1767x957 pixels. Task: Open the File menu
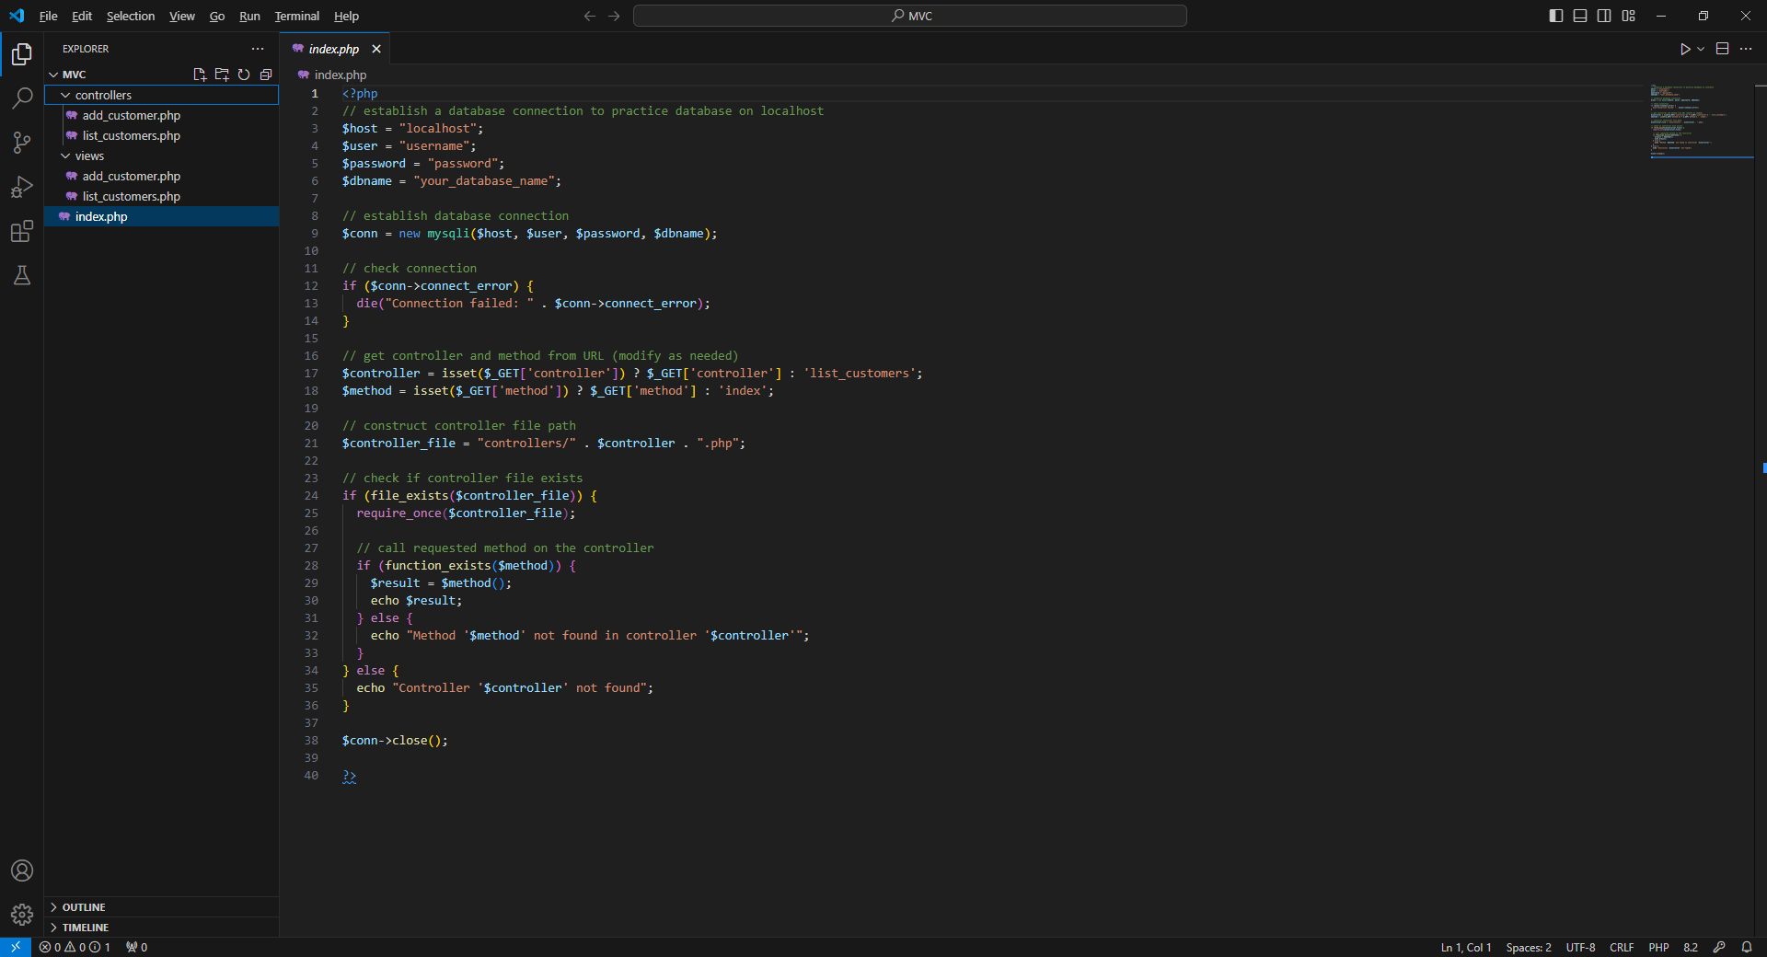[49, 16]
